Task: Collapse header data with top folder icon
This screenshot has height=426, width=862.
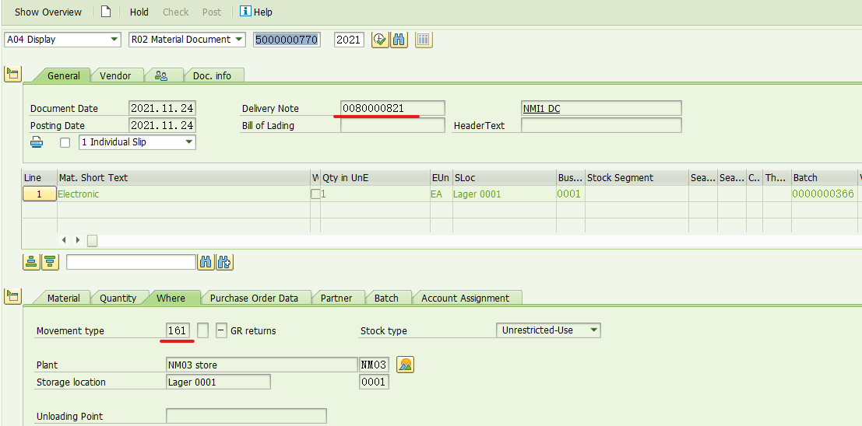Action: click(x=12, y=74)
